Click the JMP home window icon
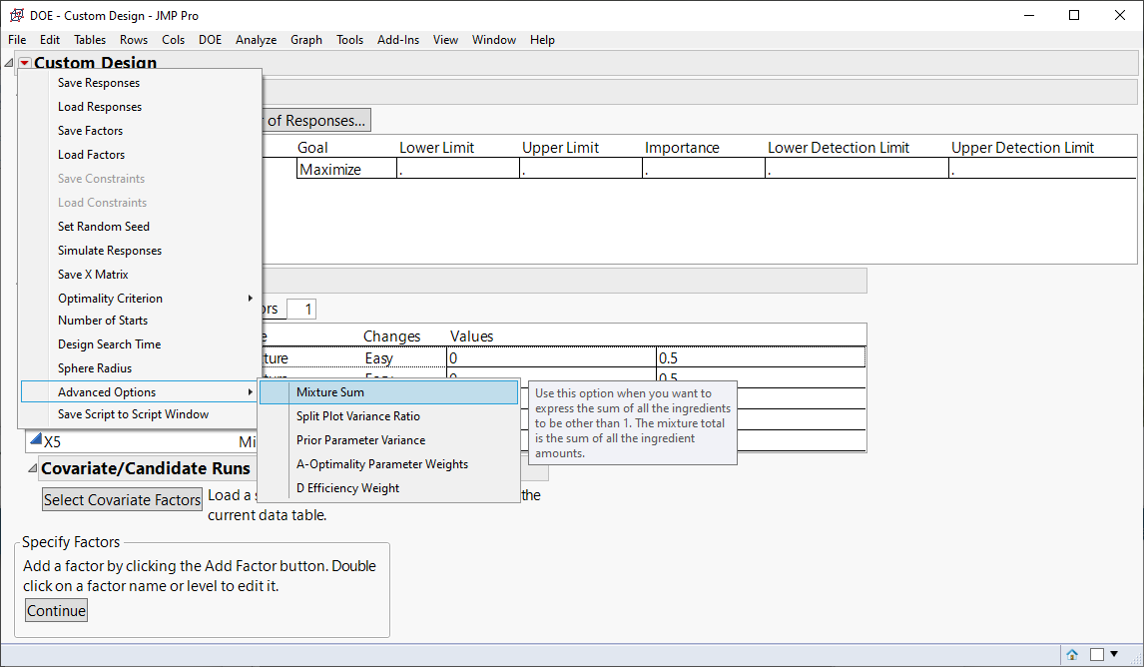This screenshot has height=667, width=1144. (1072, 655)
